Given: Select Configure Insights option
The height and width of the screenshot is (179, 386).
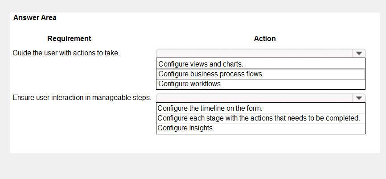Looking at the screenshot, I should click(260, 128).
